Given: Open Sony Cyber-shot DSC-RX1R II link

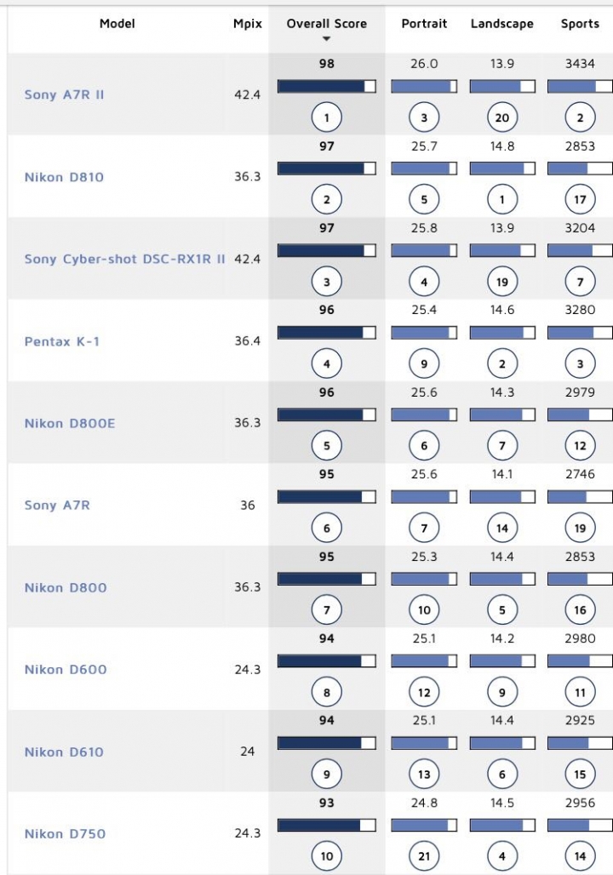Looking at the screenshot, I should point(124,259).
